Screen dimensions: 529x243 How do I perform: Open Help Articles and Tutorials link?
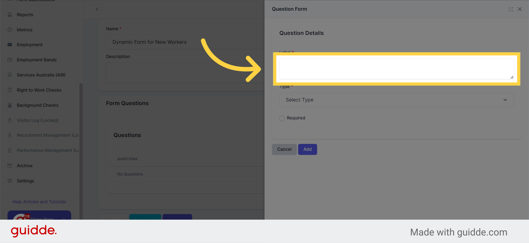coord(39,202)
